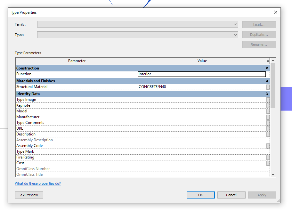Click the Model value cell
The image size is (292, 211).
click(x=202, y=111)
